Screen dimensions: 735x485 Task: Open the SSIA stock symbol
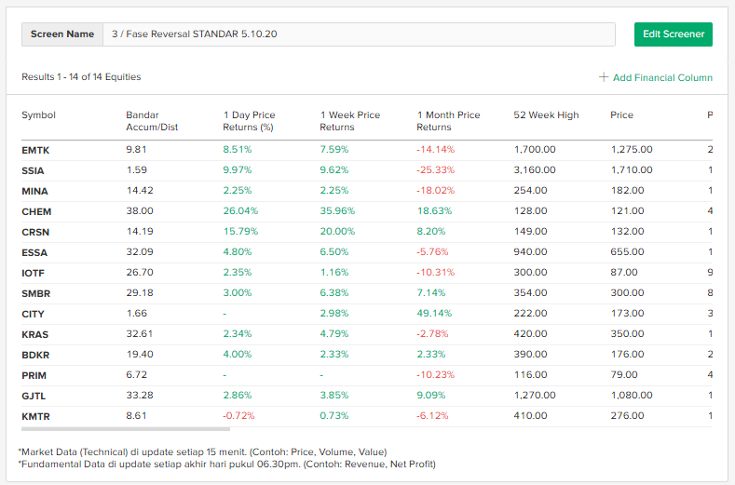tap(33, 170)
